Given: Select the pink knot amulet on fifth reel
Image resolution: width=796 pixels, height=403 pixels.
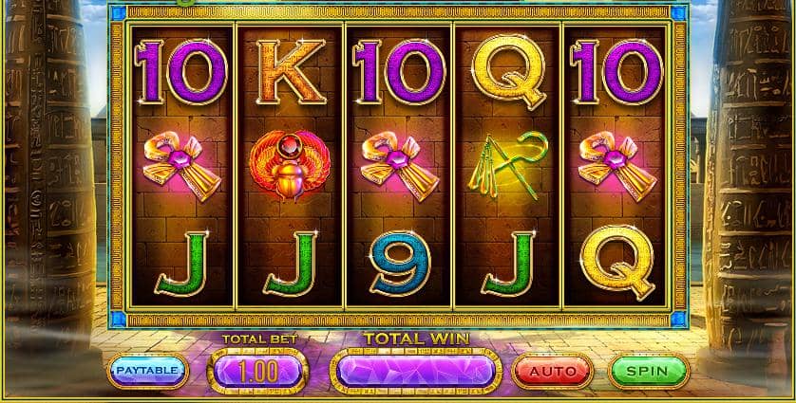Looking at the screenshot, I should 616,166.
